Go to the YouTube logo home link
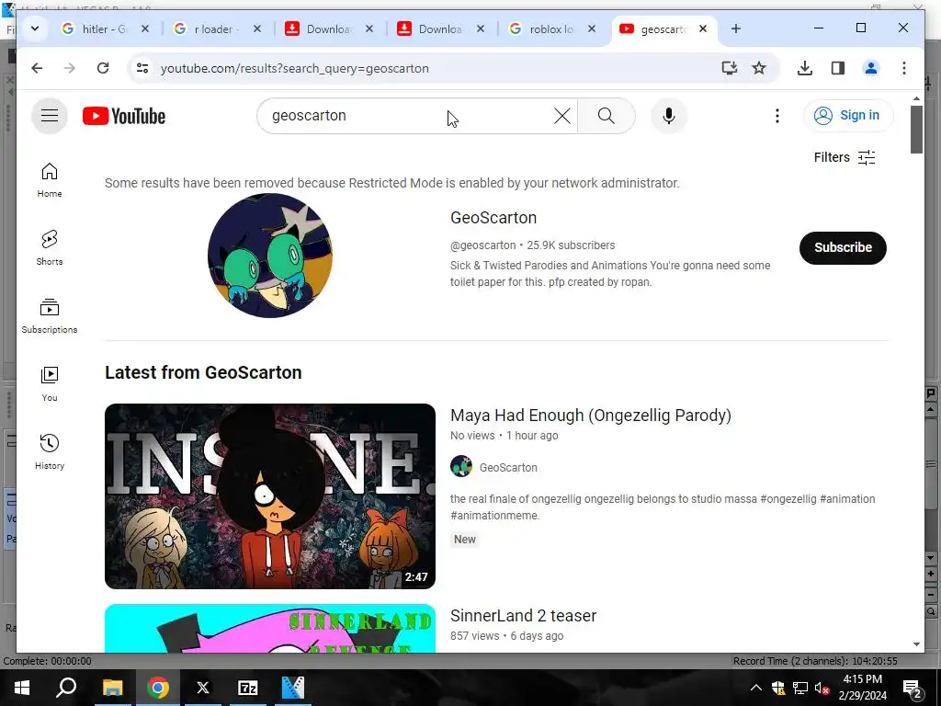The height and width of the screenshot is (706, 941). [x=124, y=116]
